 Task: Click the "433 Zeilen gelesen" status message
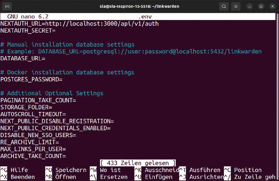click(x=137, y=163)
